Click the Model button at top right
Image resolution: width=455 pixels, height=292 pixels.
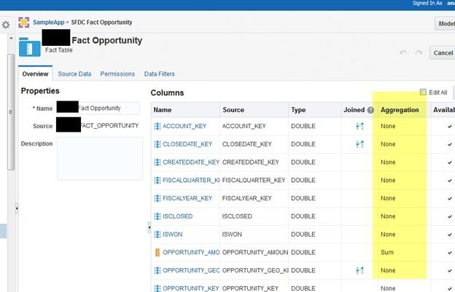[x=445, y=23]
